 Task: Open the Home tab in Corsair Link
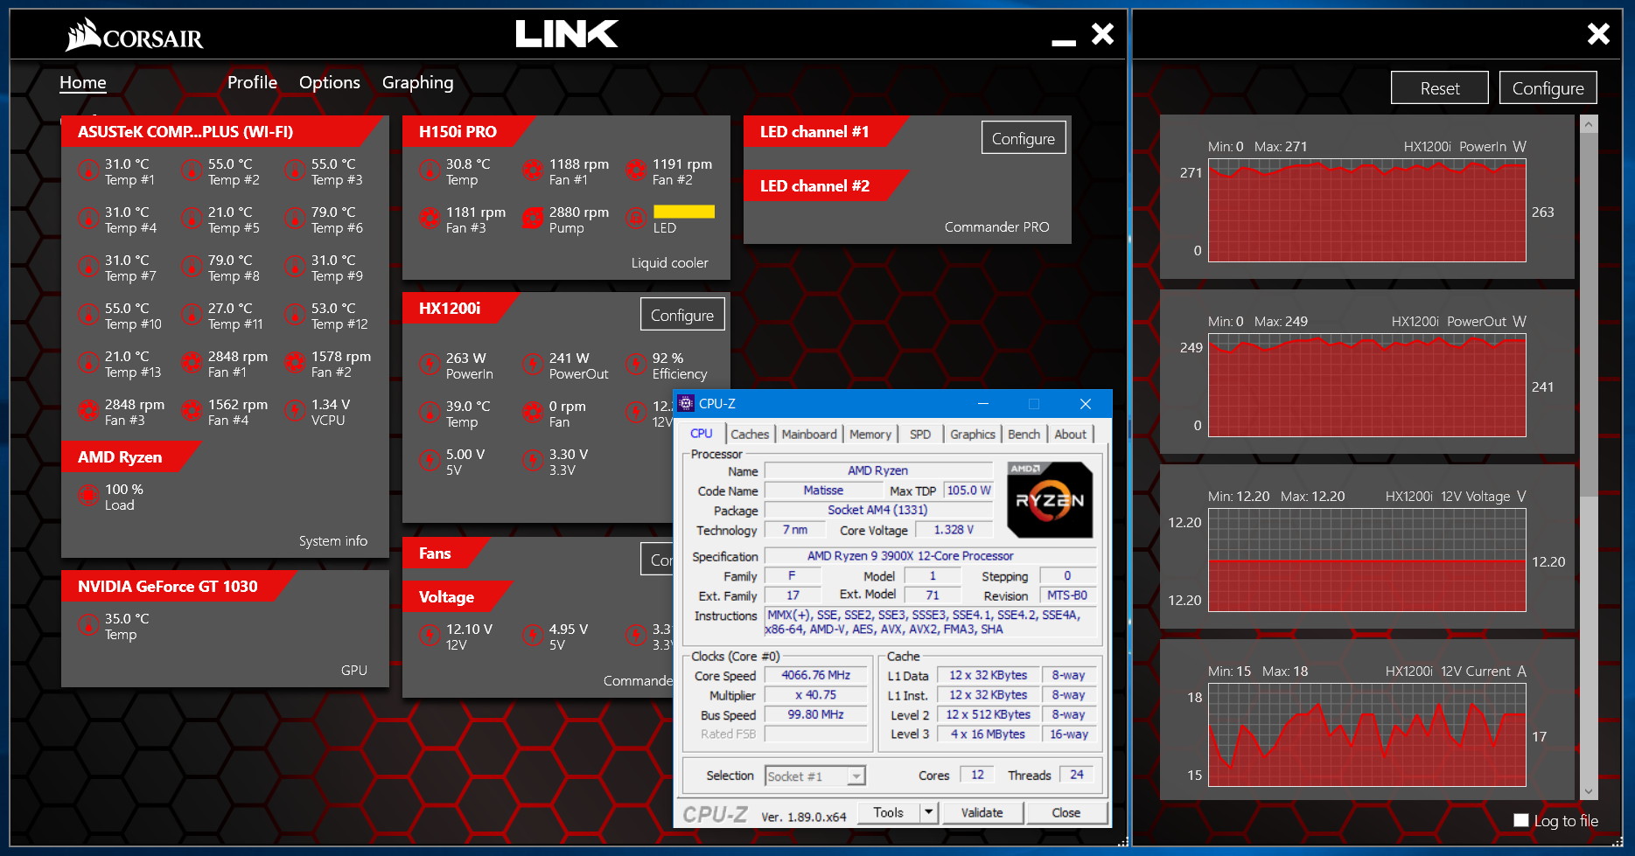pyautogui.click(x=82, y=82)
